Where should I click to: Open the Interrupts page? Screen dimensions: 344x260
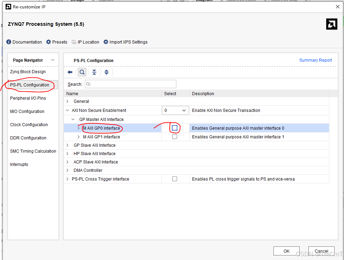point(19,165)
